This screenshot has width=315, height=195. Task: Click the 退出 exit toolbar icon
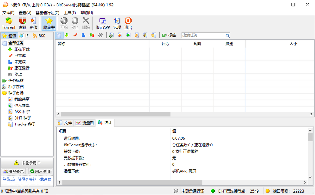pyautogui.click(x=128, y=23)
